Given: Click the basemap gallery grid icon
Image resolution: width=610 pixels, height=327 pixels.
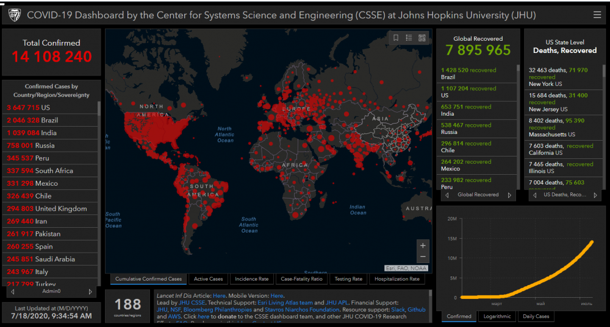Looking at the screenshot, I should [422, 38].
